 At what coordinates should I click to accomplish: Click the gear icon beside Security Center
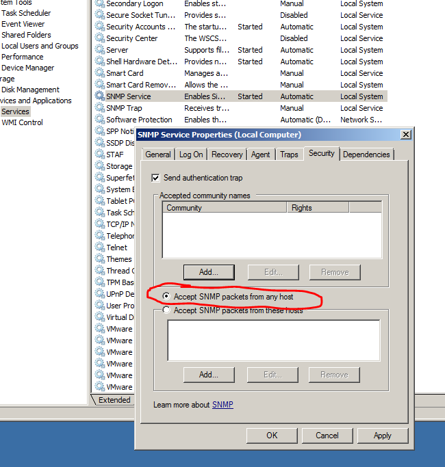100,38
